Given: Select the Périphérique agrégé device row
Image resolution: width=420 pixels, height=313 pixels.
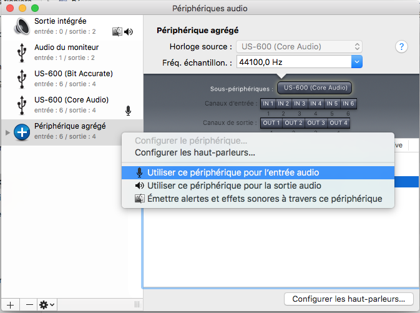Looking at the screenshot, I should [72, 132].
